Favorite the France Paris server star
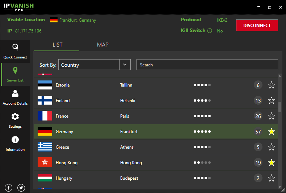This screenshot has width=286, height=193. click(x=272, y=116)
